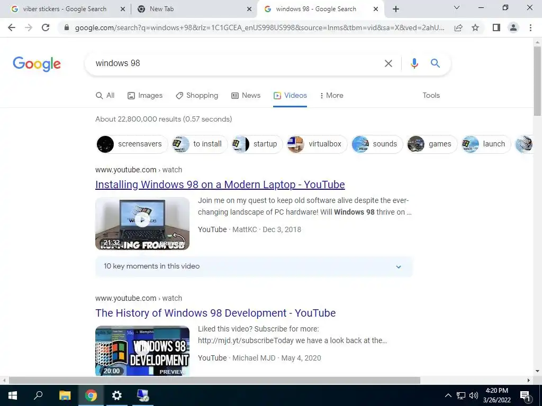This screenshot has height=406, width=542.
Task: Close the viber stickers tab
Action: click(x=122, y=10)
